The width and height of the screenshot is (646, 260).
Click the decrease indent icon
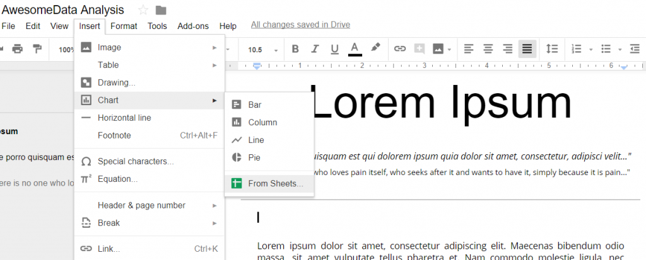(x=635, y=49)
